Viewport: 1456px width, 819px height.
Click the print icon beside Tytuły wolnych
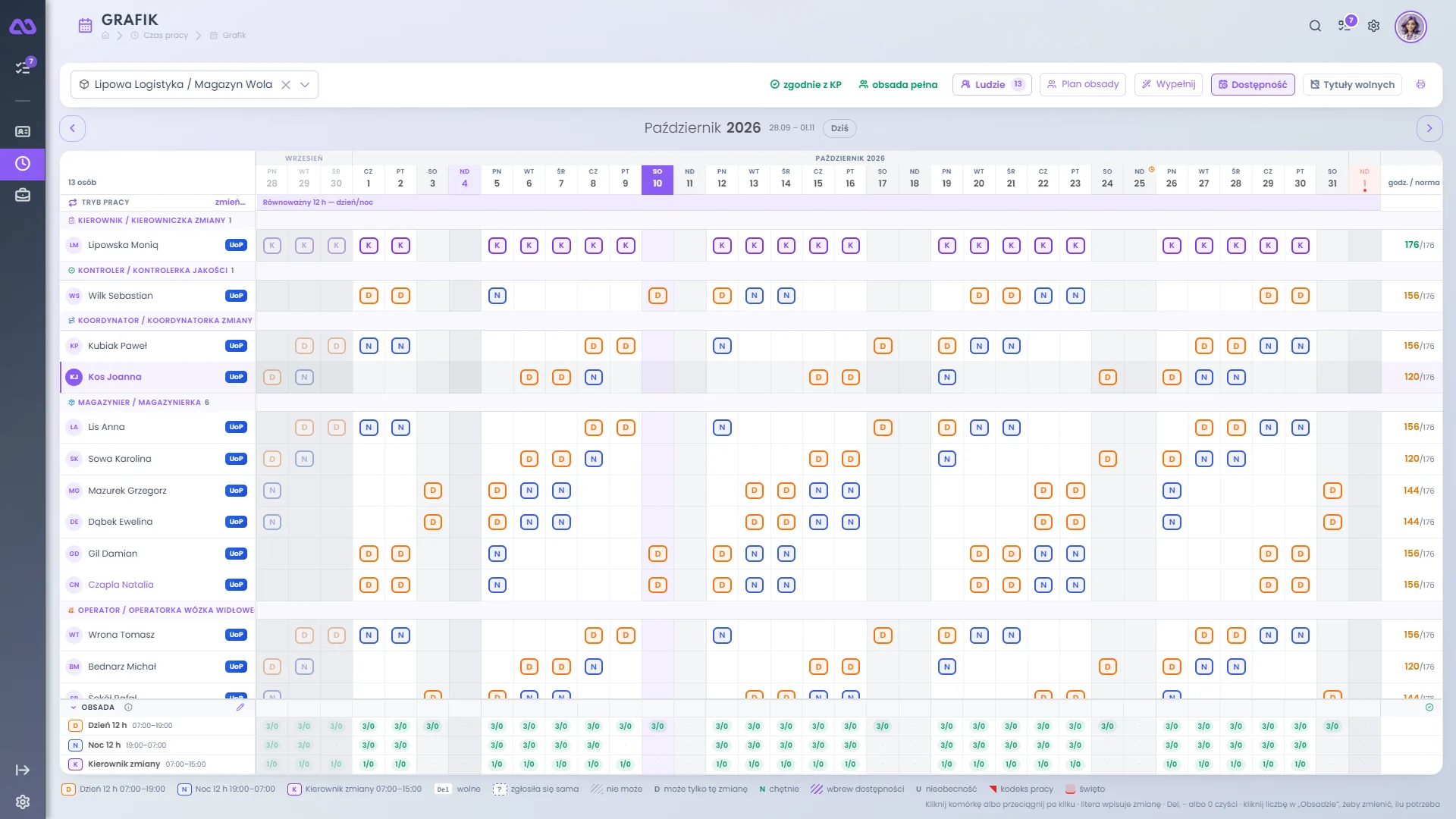click(1420, 84)
